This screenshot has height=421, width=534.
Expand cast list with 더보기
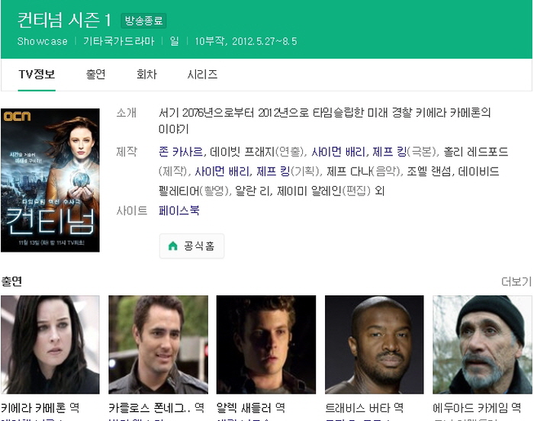point(516,281)
